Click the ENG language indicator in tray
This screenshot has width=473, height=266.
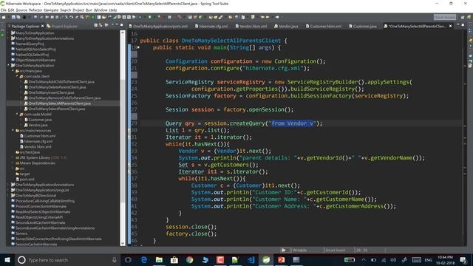tap(429, 260)
